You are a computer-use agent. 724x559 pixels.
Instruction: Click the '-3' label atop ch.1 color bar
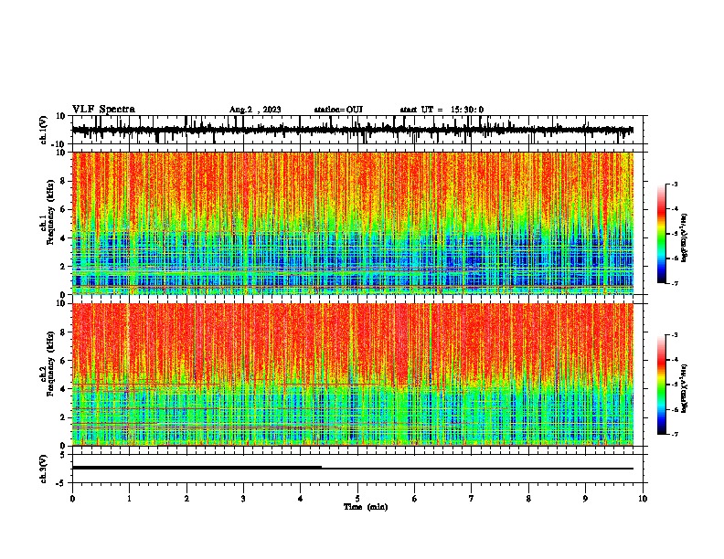pyautogui.click(x=674, y=184)
